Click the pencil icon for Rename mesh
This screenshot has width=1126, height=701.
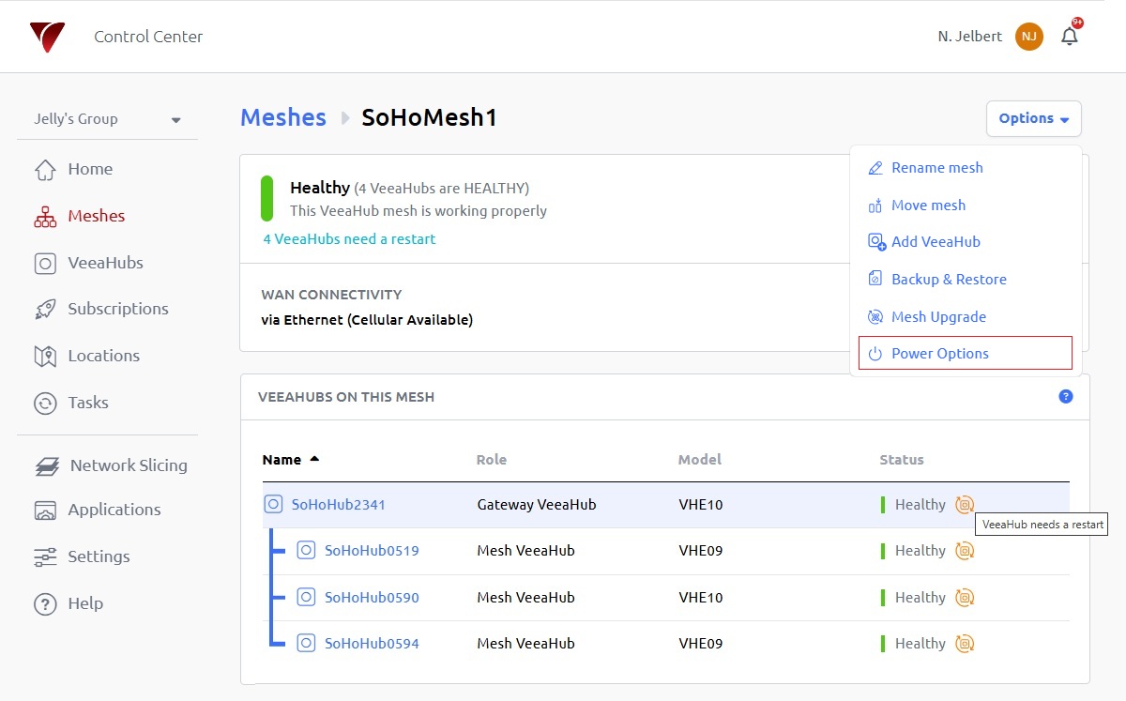click(x=875, y=168)
